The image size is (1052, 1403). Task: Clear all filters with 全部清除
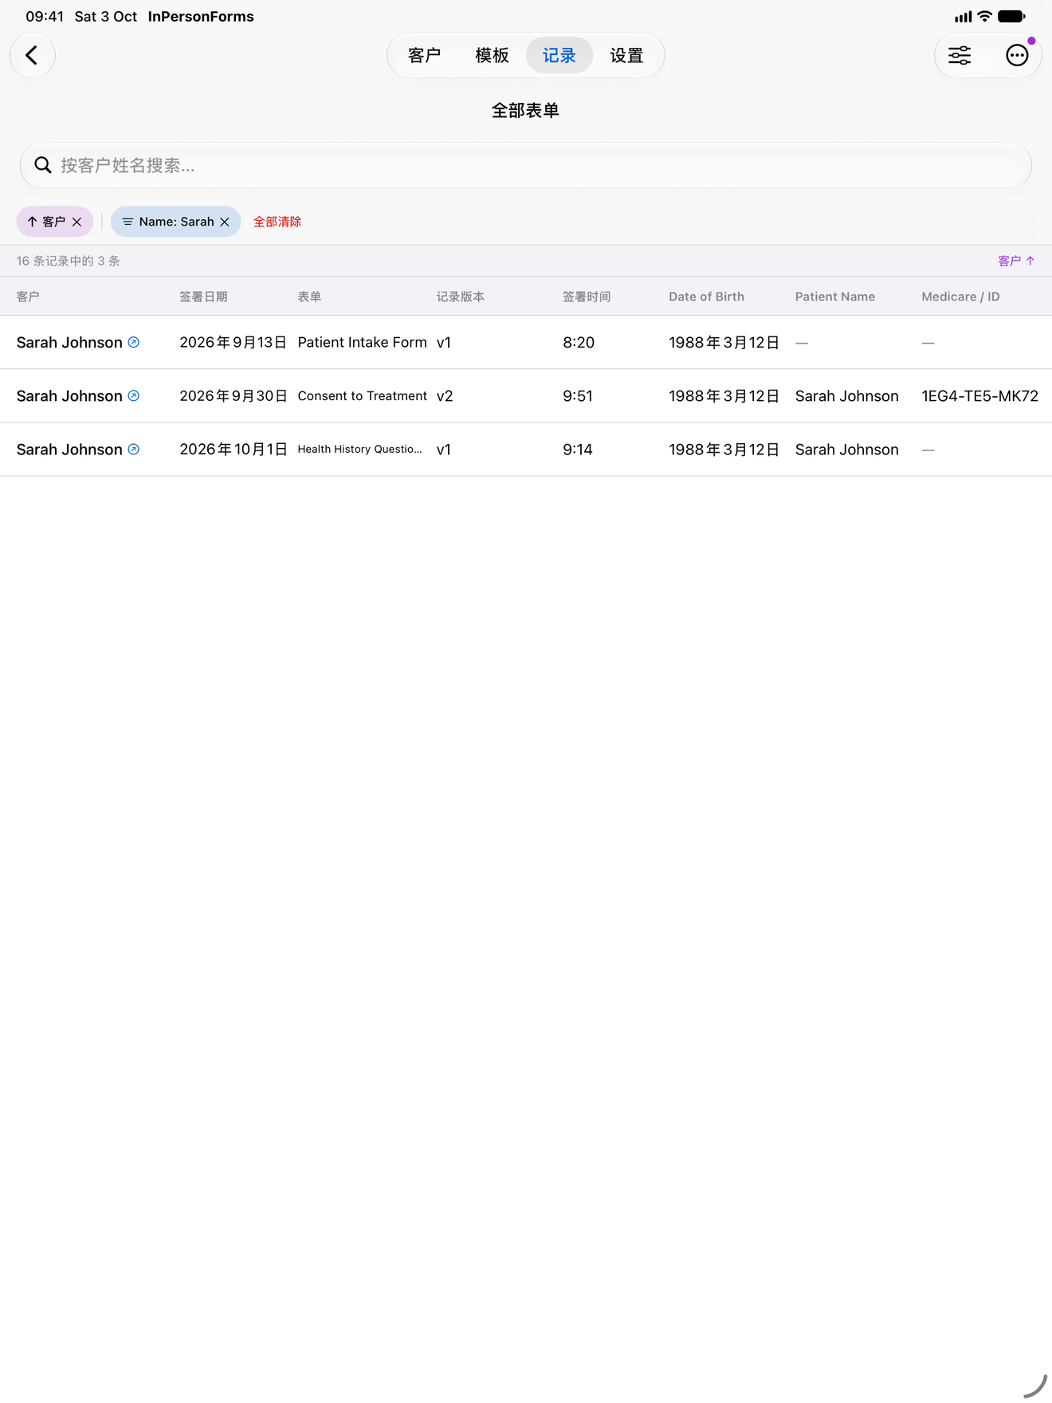coord(277,222)
